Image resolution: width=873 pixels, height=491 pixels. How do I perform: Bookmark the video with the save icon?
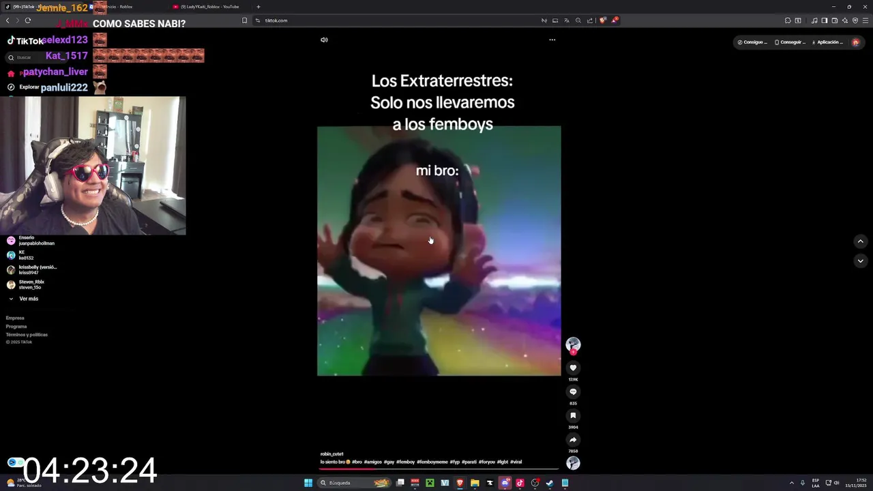coord(573,415)
